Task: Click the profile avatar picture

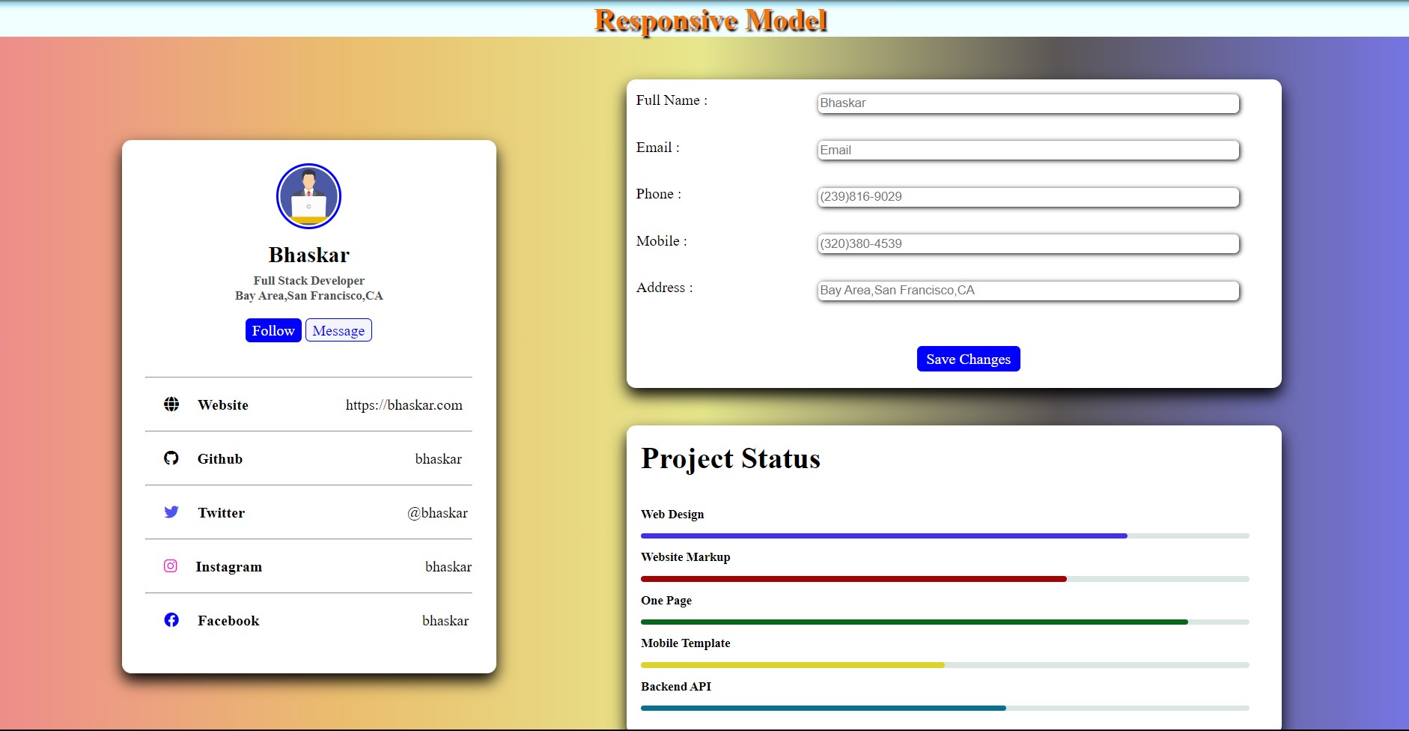Action: click(x=308, y=196)
